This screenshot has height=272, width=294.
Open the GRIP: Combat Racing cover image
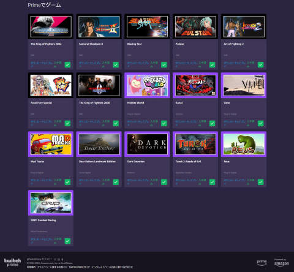pyautogui.click(x=51, y=203)
